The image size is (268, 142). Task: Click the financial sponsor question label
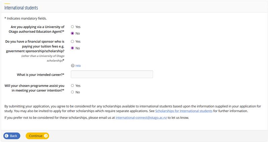pos(35,51)
